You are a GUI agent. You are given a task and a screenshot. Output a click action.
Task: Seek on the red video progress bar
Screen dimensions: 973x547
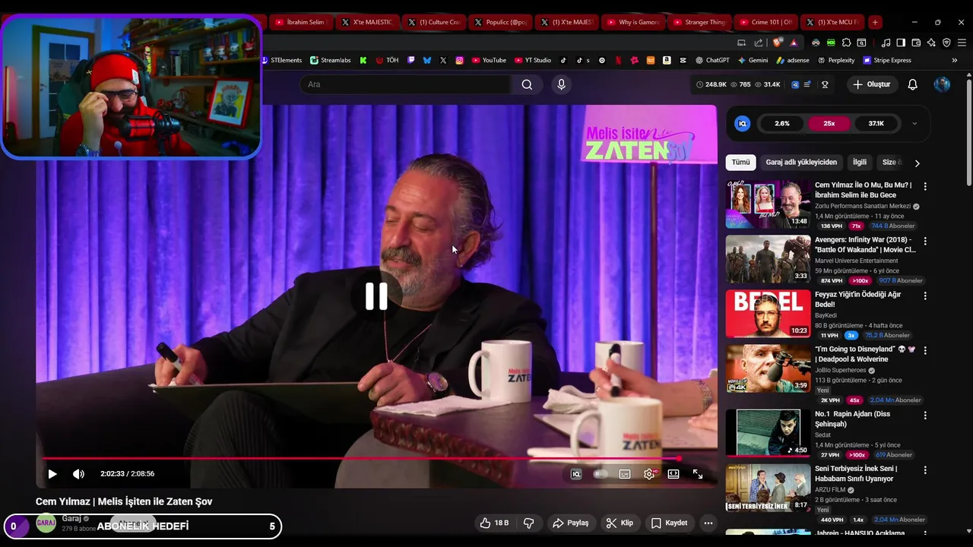click(x=376, y=458)
